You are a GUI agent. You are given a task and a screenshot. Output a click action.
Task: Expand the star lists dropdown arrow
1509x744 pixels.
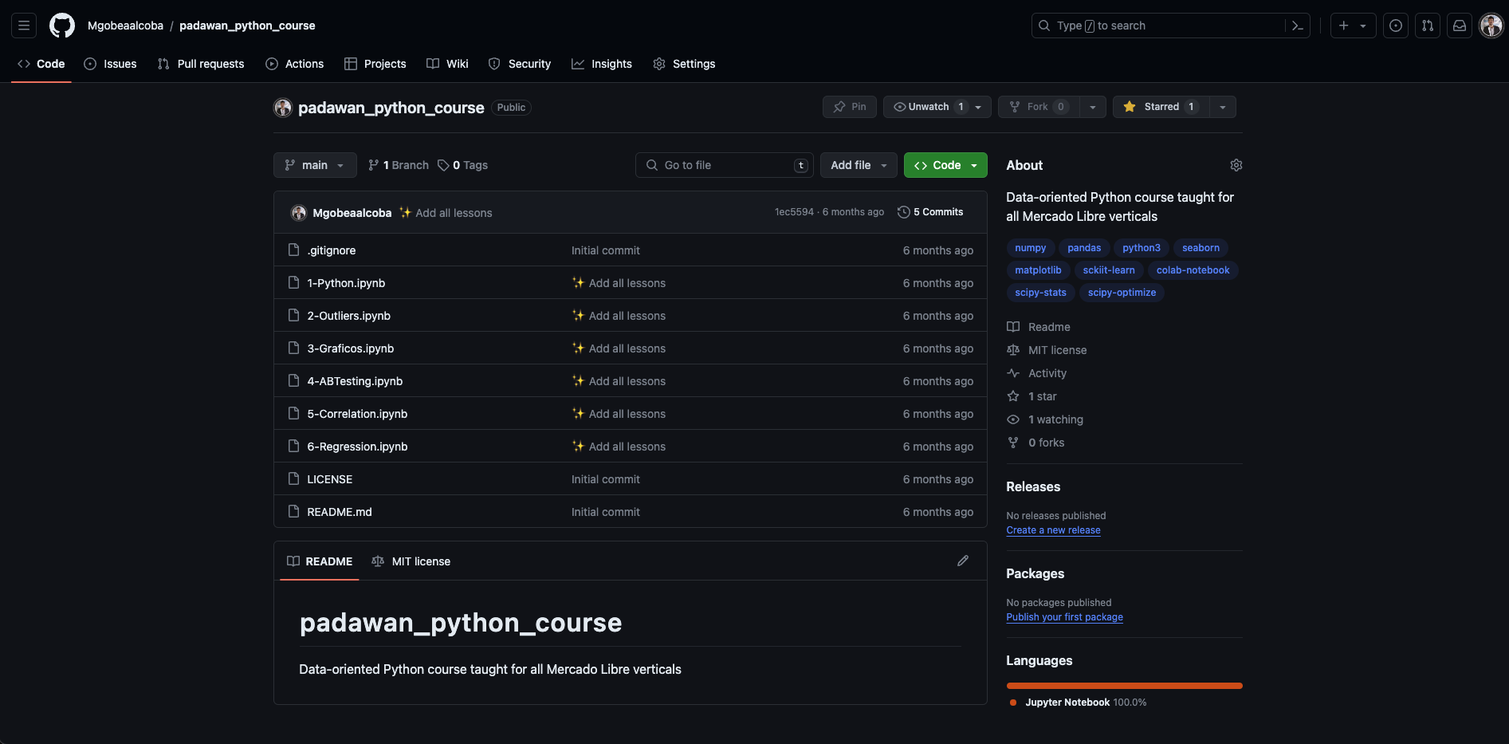pos(1223,107)
